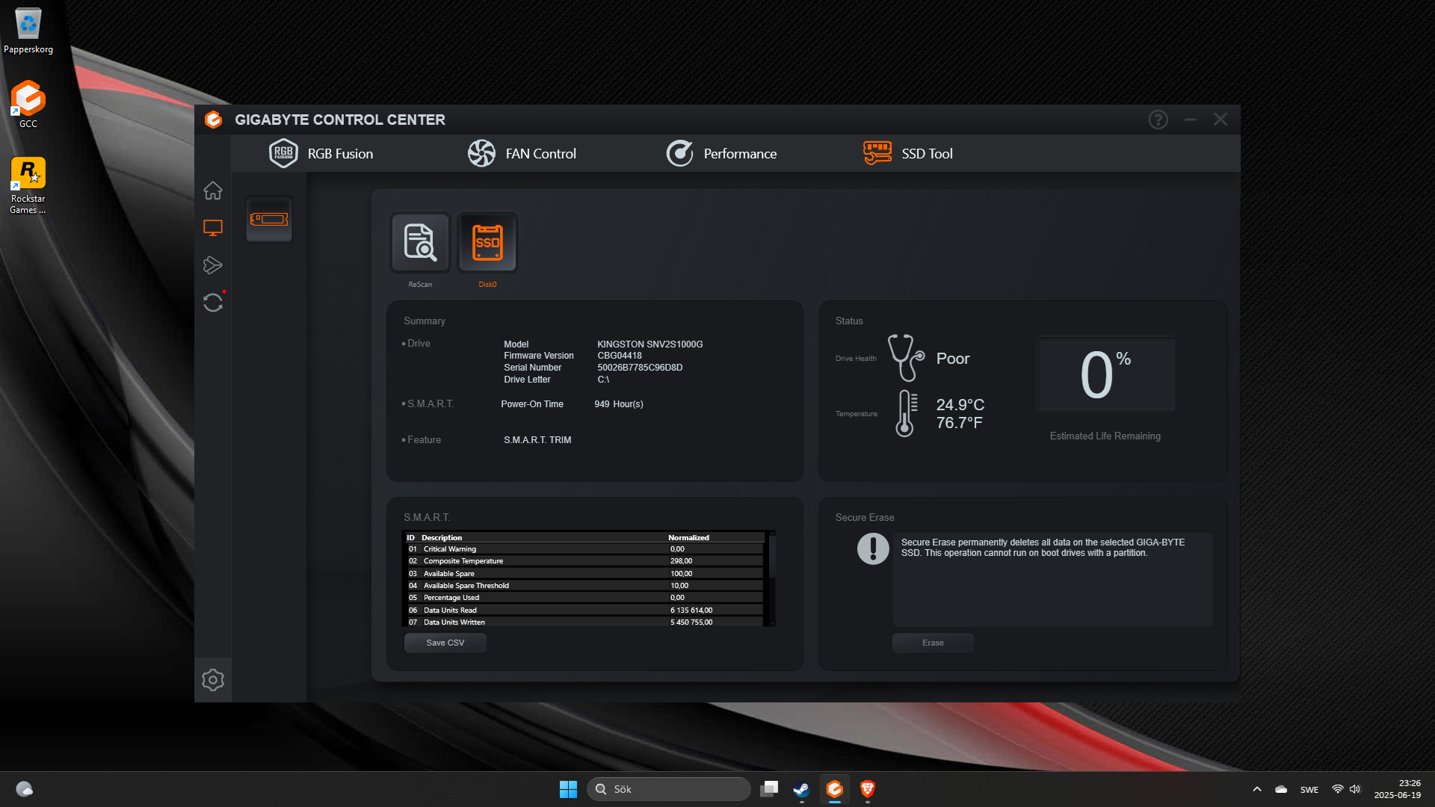The image size is (1435, 807).
Task: Click the Gigabyte Control Center logo
Action: pos(214,120)
